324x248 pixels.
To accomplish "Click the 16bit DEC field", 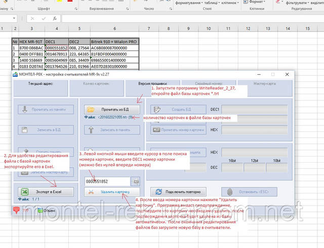I will 232,167.
